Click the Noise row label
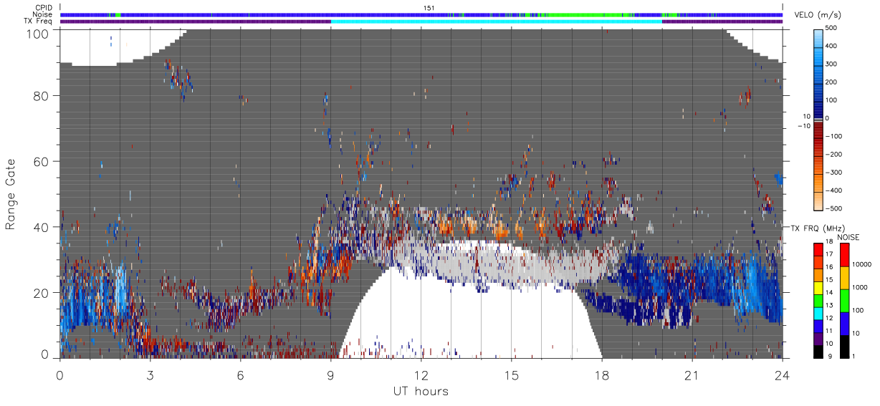880x406 pixels. 43,14
